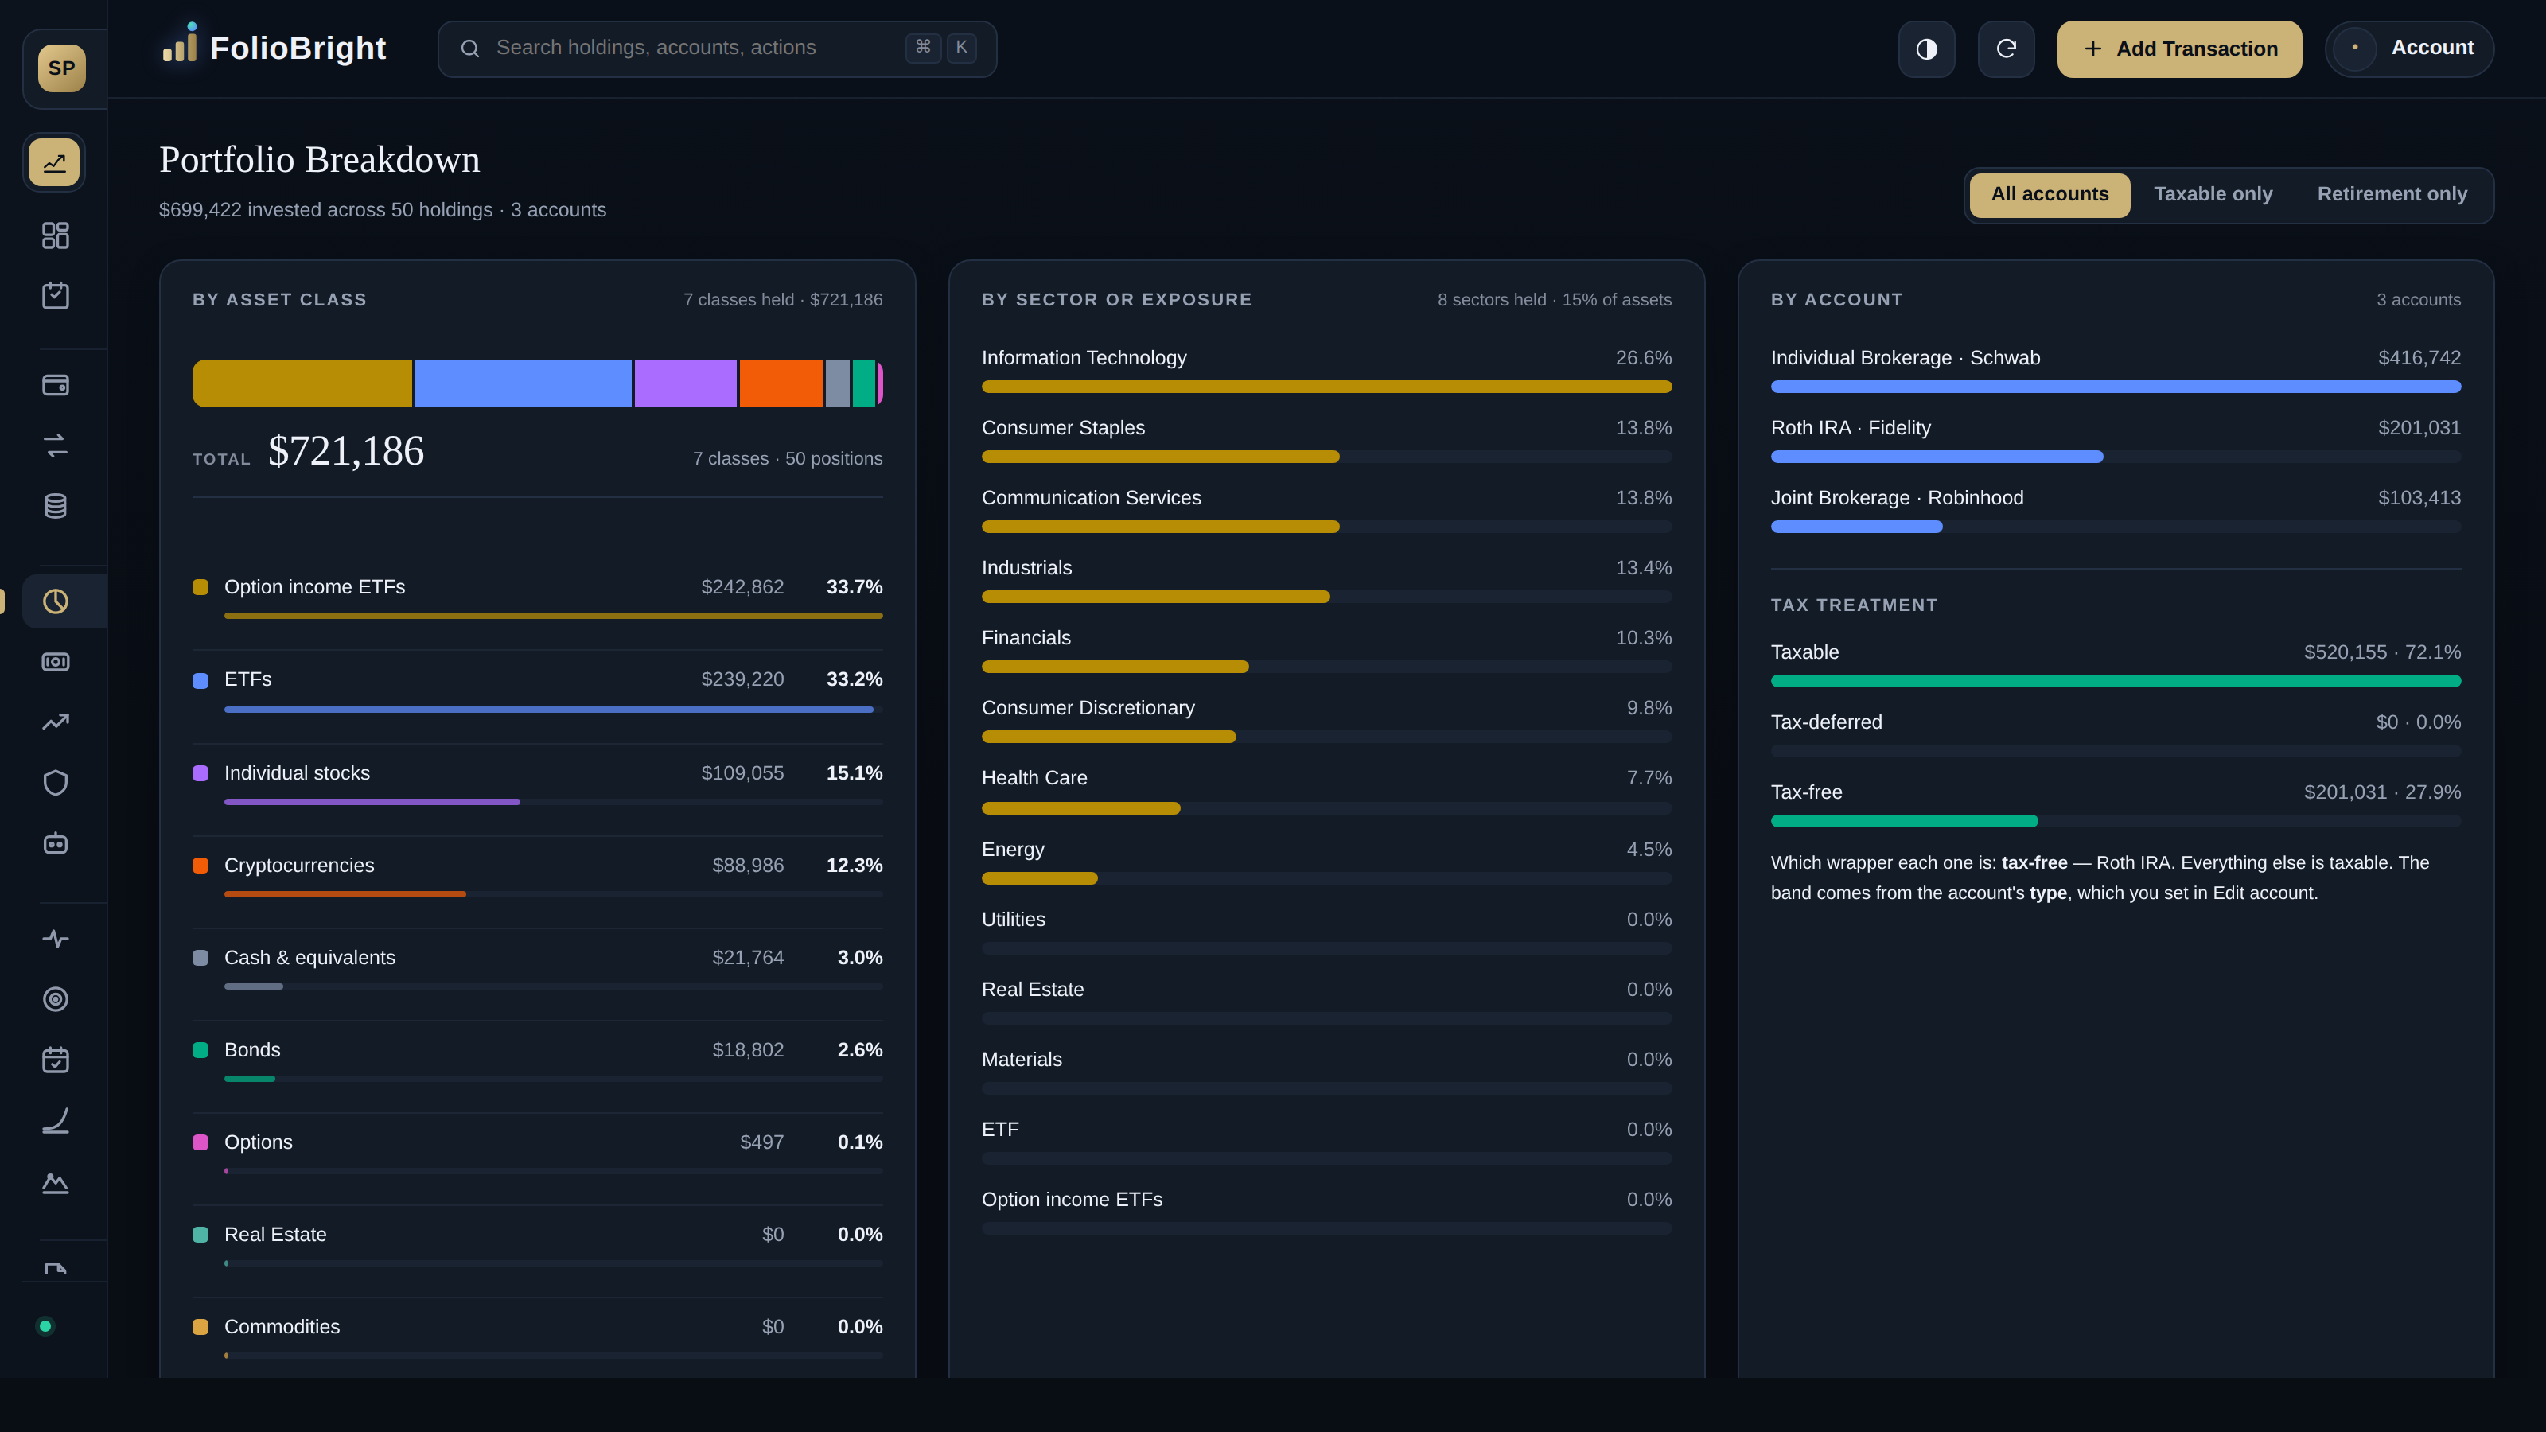2546x1432 pixels.
Task: Click the green status dot in sidebar
Action: click(45, 1326)
